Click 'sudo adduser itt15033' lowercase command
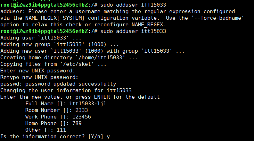 coord(133,31)
